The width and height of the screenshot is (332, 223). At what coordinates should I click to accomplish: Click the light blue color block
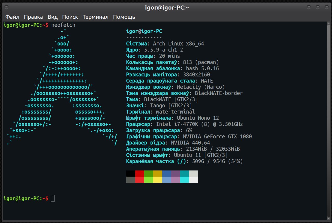167,180
